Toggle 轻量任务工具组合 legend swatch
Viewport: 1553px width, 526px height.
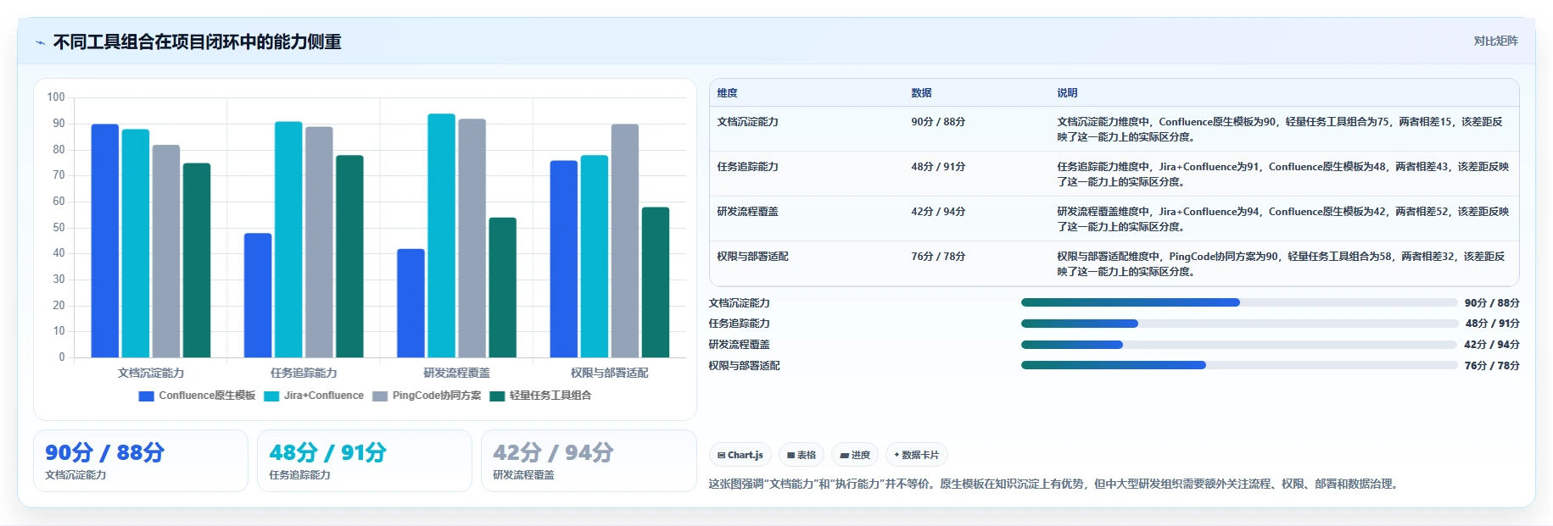497,396
